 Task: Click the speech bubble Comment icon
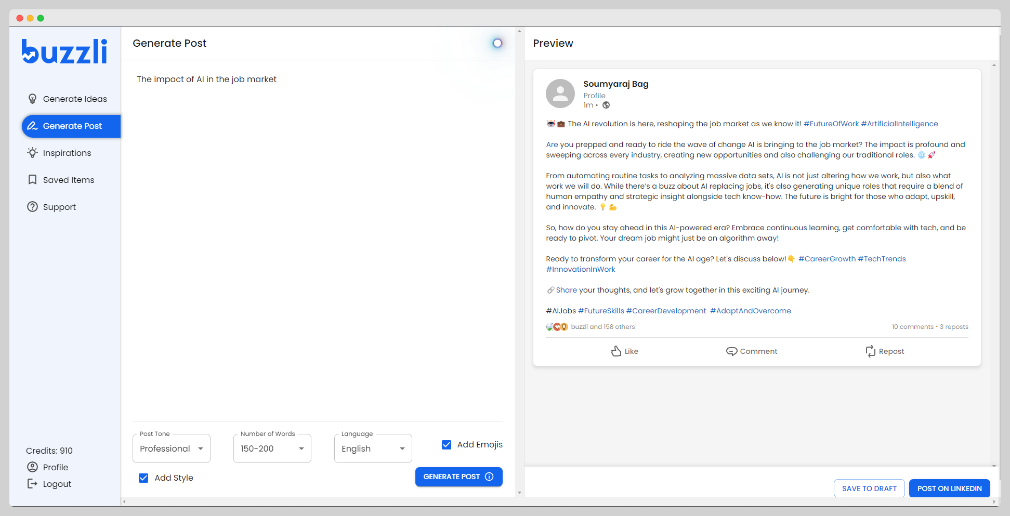[731, 351]
